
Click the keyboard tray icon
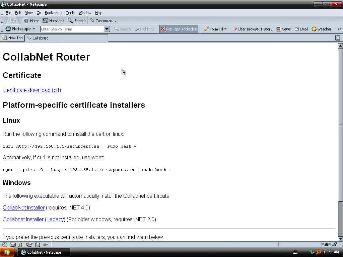(x=295, y=252)
